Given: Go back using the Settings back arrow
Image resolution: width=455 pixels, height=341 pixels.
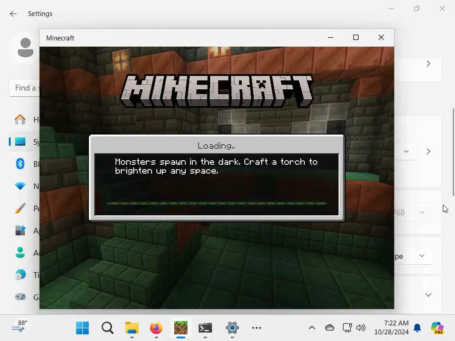Looking at the screenshot, I should click(13, 14).
